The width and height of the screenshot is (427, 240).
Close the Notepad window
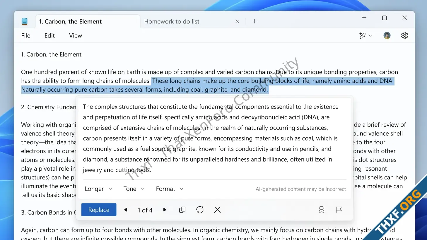(x=404, y=18)
